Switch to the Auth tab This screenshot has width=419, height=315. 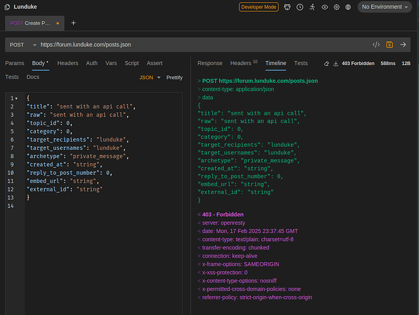91,63
